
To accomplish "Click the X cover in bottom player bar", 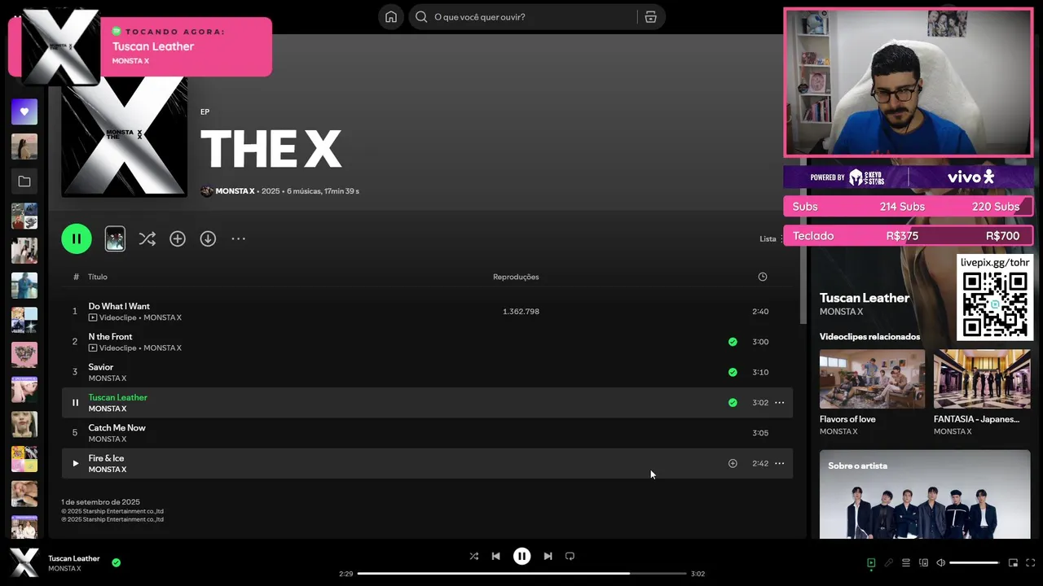I will point(24,562).
